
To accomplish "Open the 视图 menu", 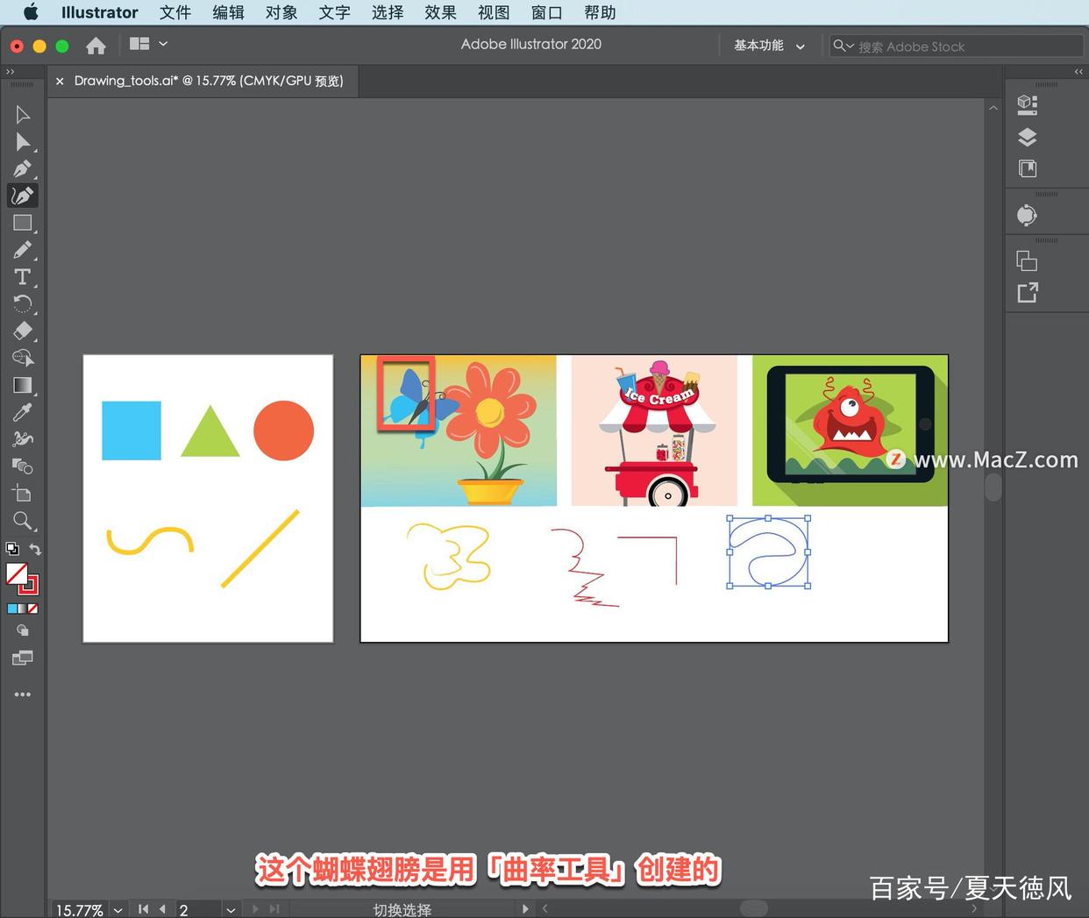I will [494, 12].
